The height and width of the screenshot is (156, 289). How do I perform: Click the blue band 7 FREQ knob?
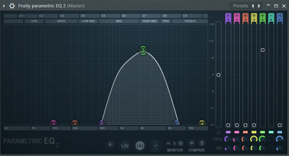(x=280, y=139)
